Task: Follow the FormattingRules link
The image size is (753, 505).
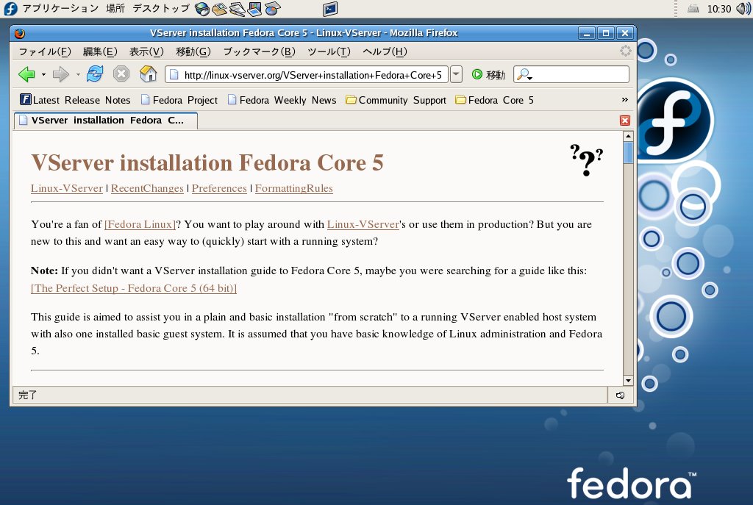Action: (x=294, y=188)
